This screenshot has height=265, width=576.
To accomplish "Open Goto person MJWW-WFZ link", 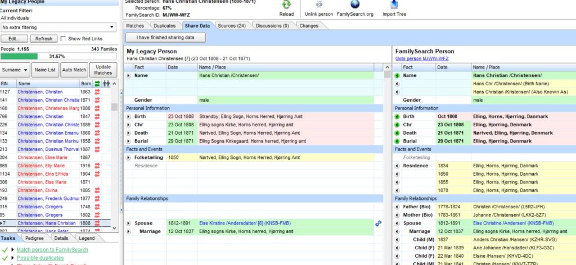I will point(422,58).
